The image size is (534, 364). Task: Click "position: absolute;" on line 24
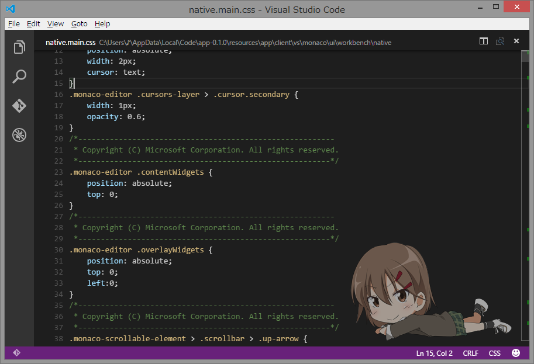129,183
